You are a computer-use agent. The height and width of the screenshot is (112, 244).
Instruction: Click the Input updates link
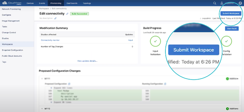point(130,40)
